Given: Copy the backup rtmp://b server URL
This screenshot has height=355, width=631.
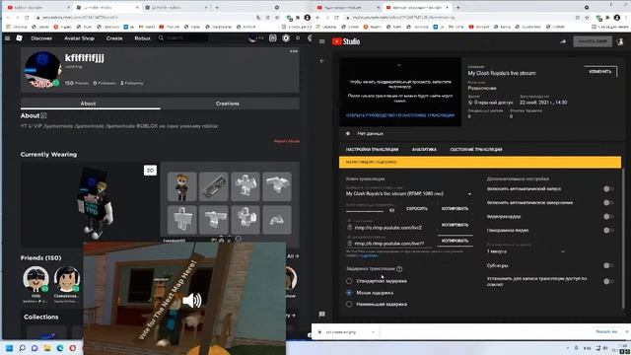Looking at the screenshot, I should tap(455, 241).
